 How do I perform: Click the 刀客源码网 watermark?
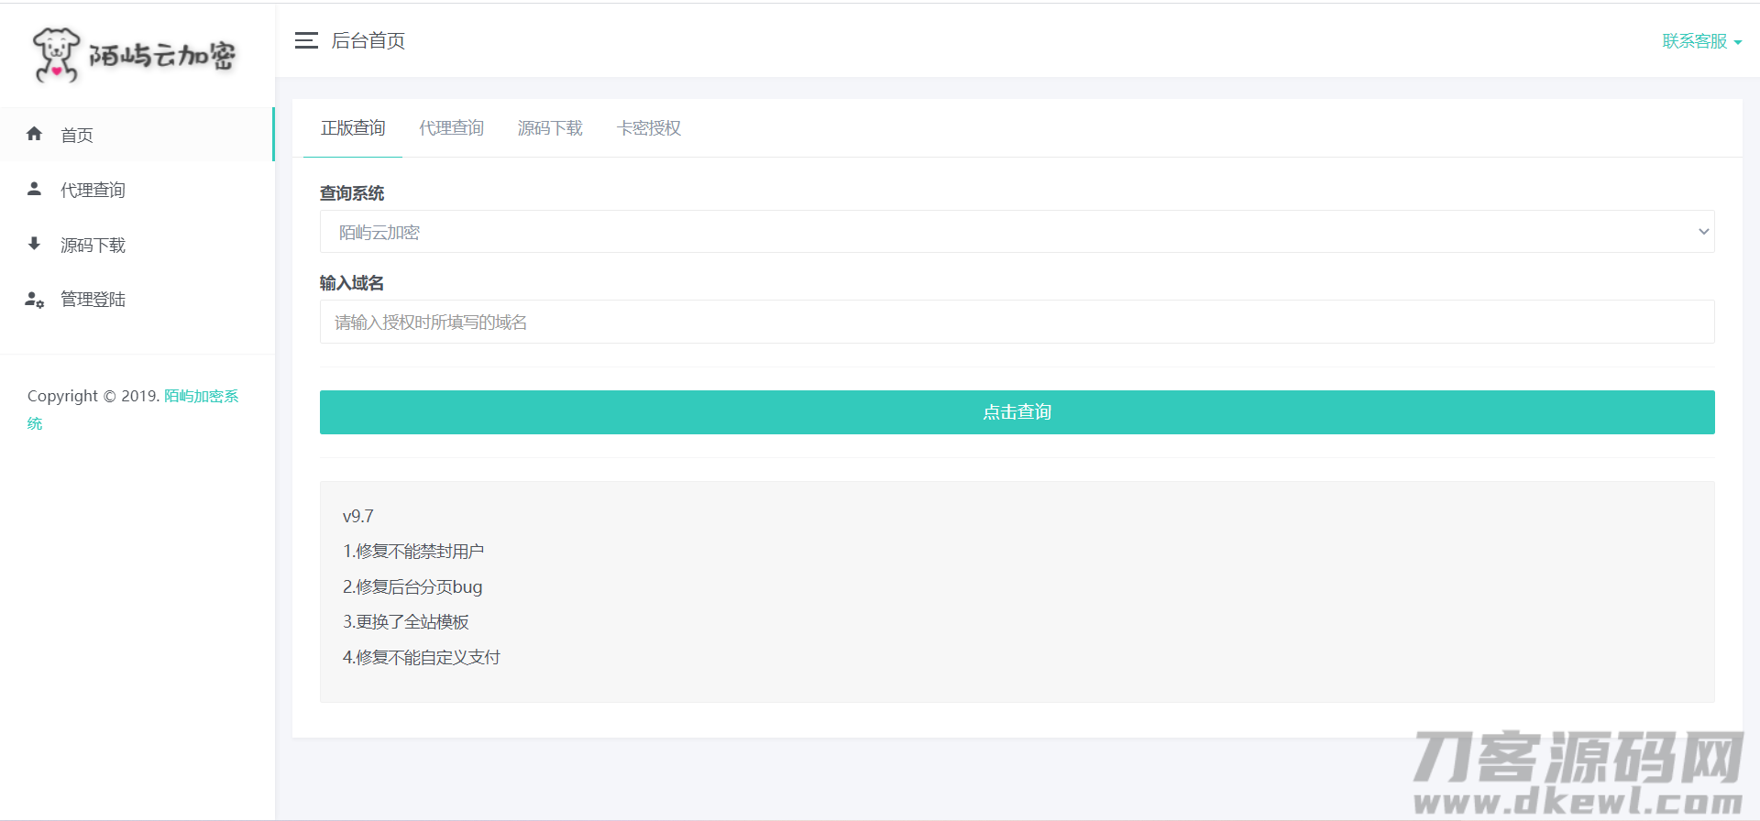tap(1578, 771)
